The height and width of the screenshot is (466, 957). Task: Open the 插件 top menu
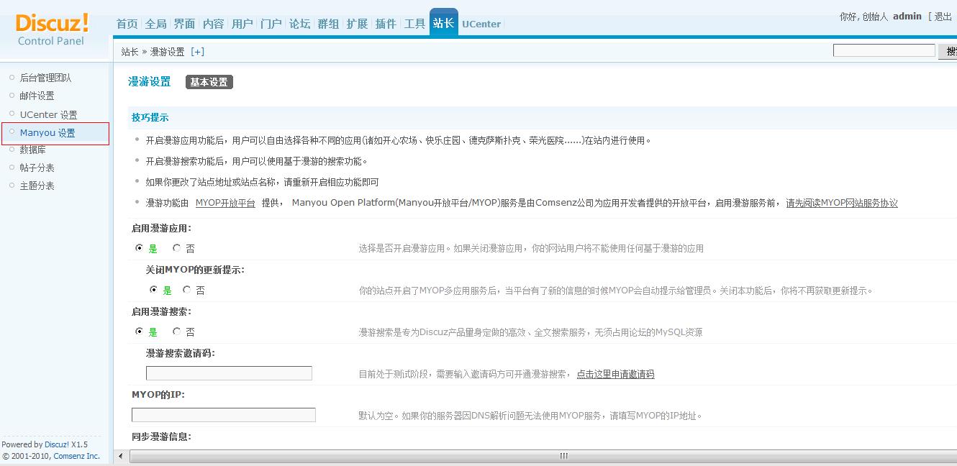[386, 24]
